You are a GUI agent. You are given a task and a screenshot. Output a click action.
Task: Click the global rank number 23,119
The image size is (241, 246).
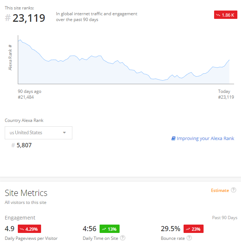(x=29, y=18)
